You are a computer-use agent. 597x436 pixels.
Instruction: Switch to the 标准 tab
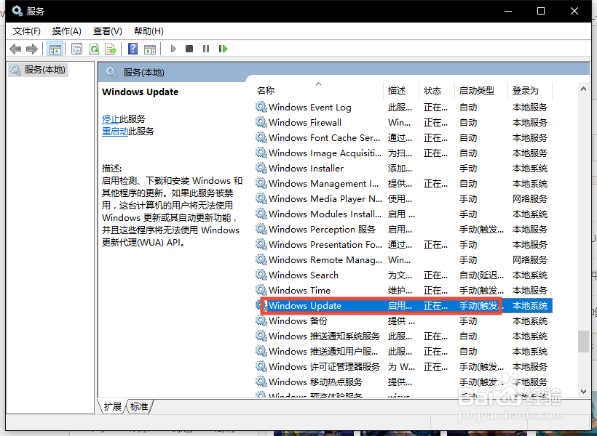pyautogui.click(x=139, y=407)
